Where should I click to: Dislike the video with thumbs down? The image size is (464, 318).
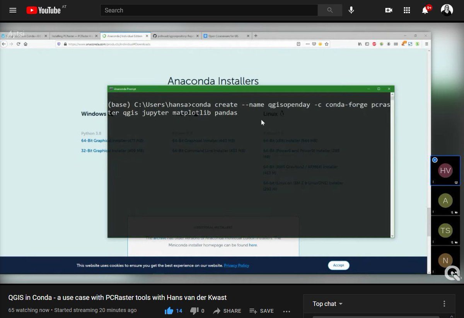click(195, 311)
